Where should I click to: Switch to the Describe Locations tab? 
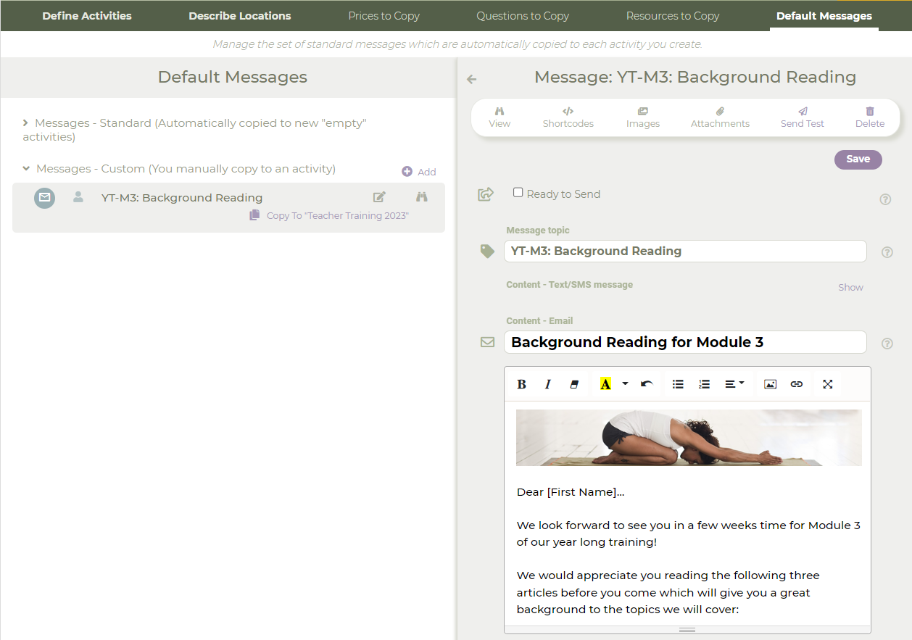[240, 15]
